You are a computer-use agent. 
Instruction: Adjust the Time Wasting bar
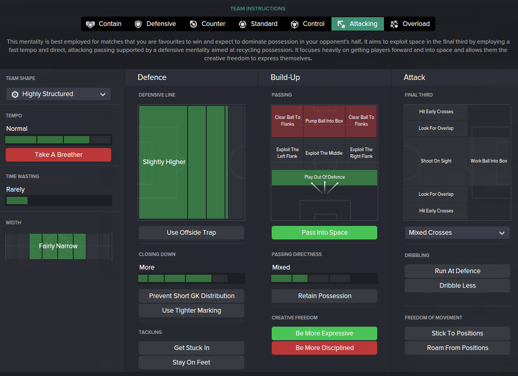coord(59,200)
